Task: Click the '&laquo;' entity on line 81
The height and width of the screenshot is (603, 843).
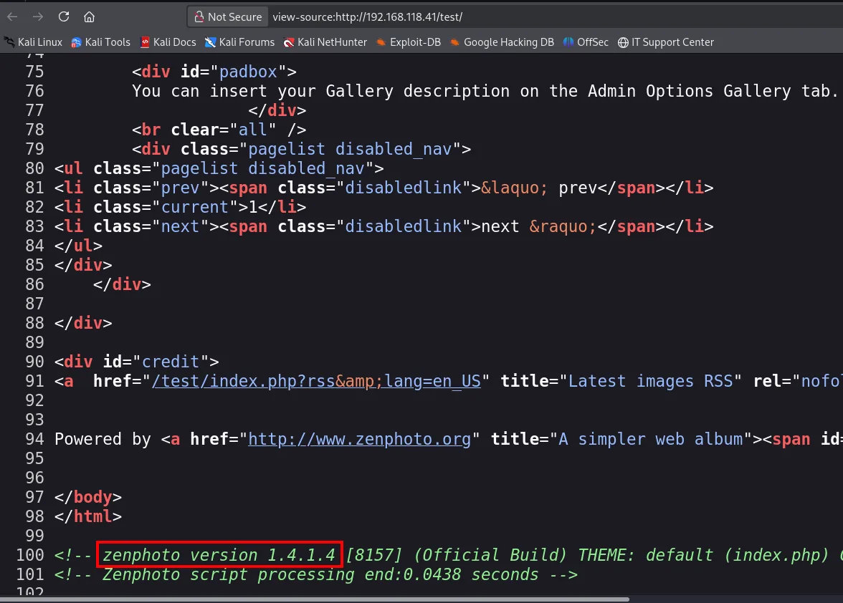Action: pos(515,188)
